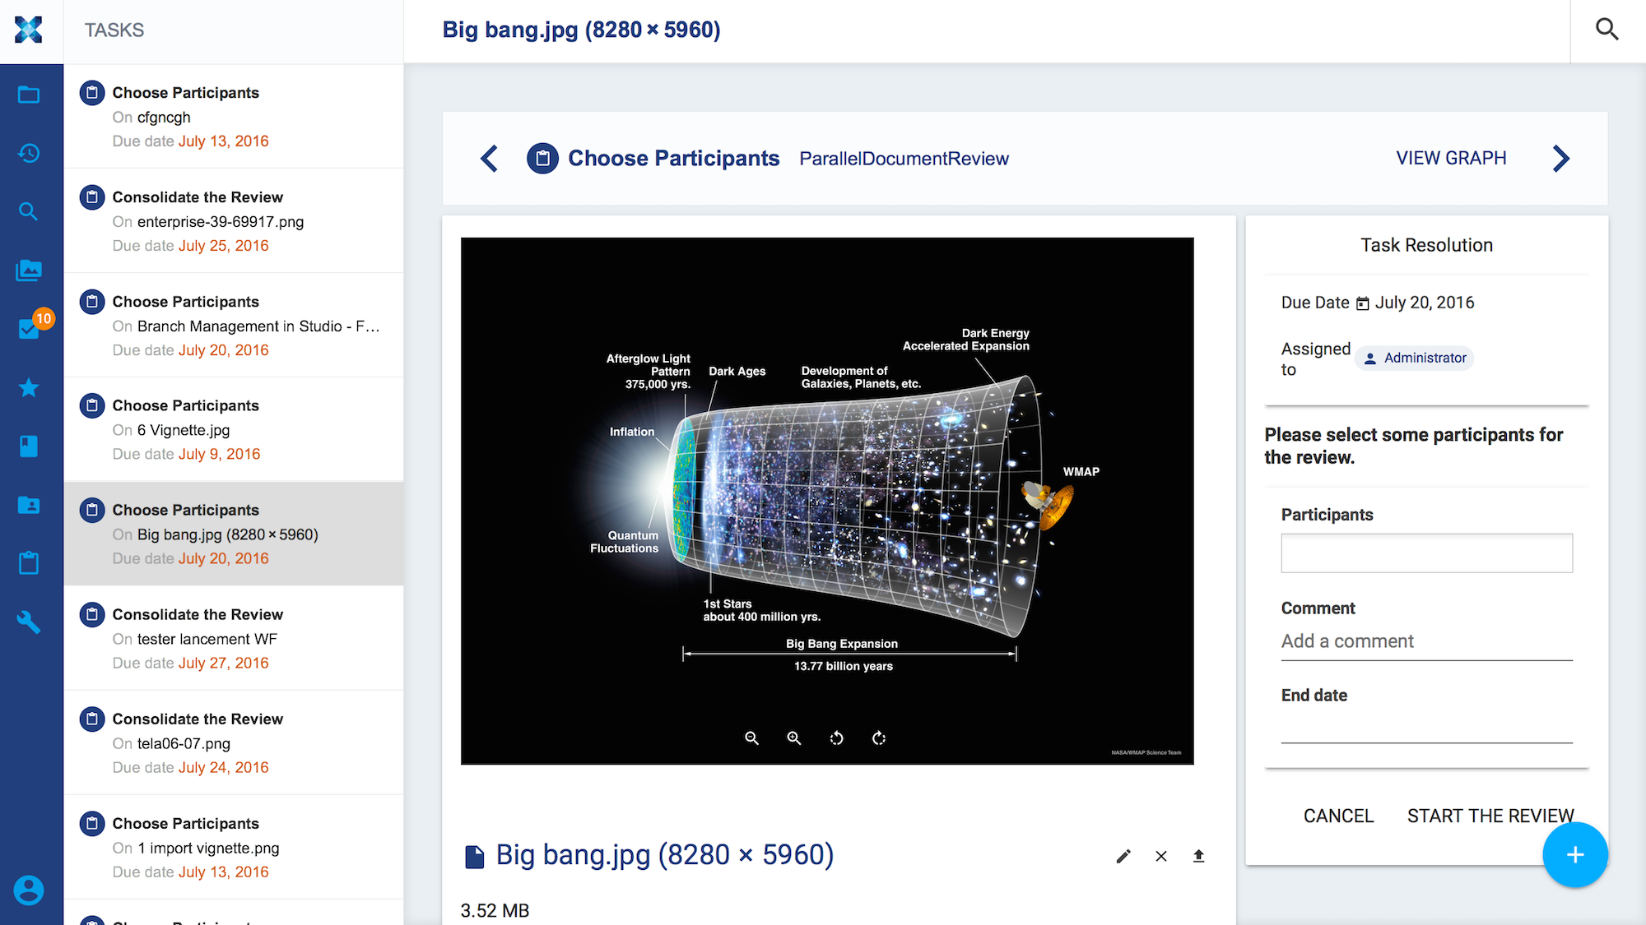Click the 'Due date July 25, 2016' text
Image resolution: width=1646 pixels, height=925 pixels.
[x=191, y=246]
